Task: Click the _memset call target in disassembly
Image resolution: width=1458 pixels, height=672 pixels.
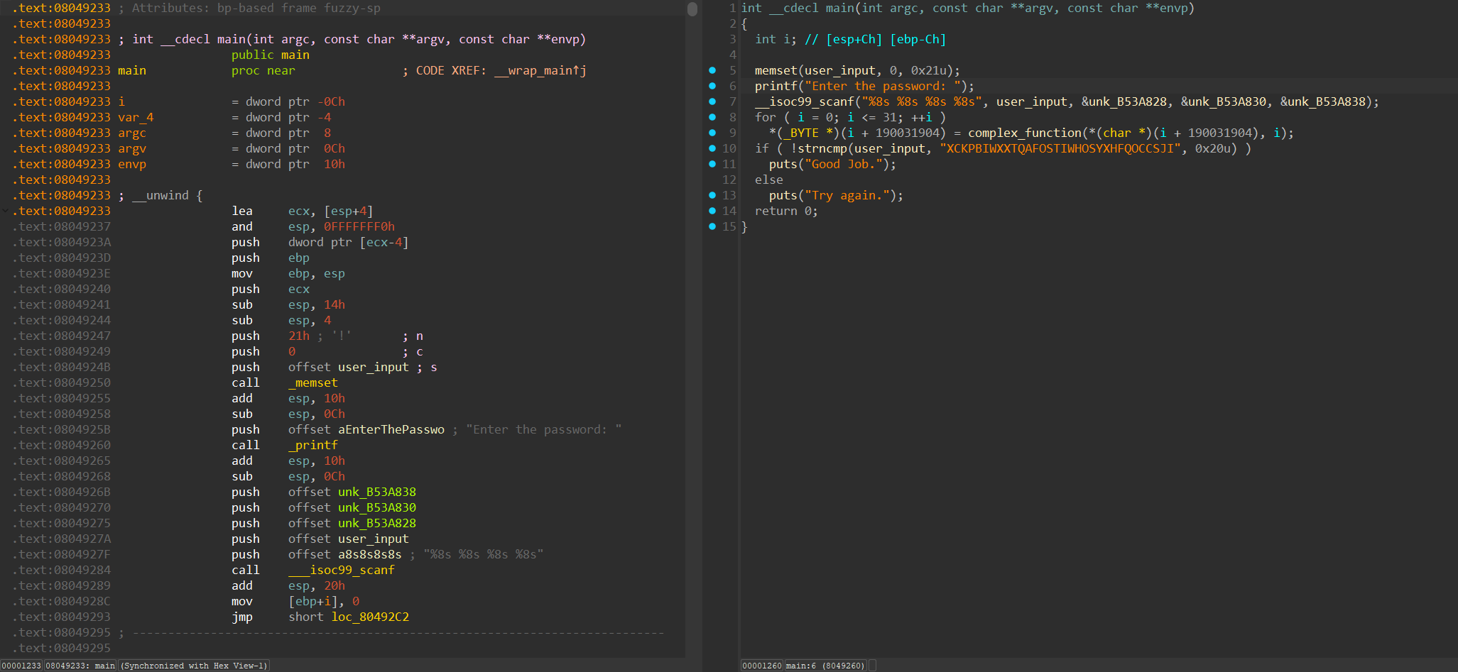Action: pos(313,382)
